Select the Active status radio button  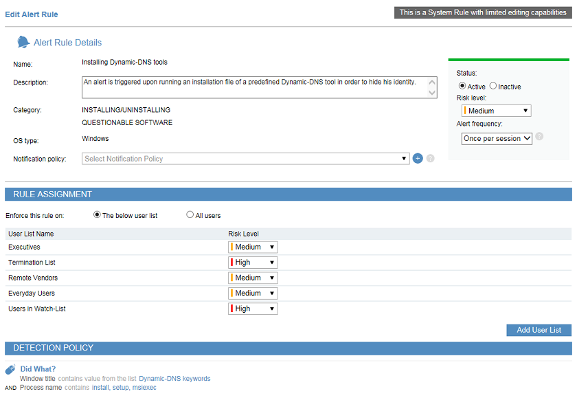click(462, 86)
